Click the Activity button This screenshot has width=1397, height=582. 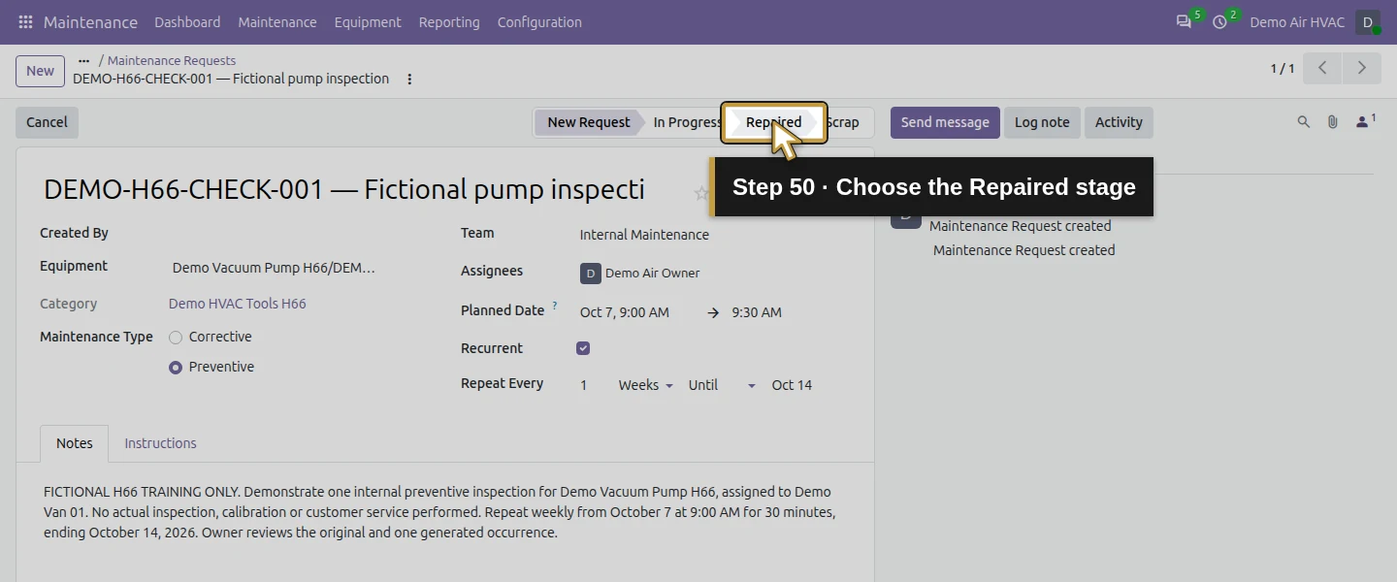[x=1119, y=122]
